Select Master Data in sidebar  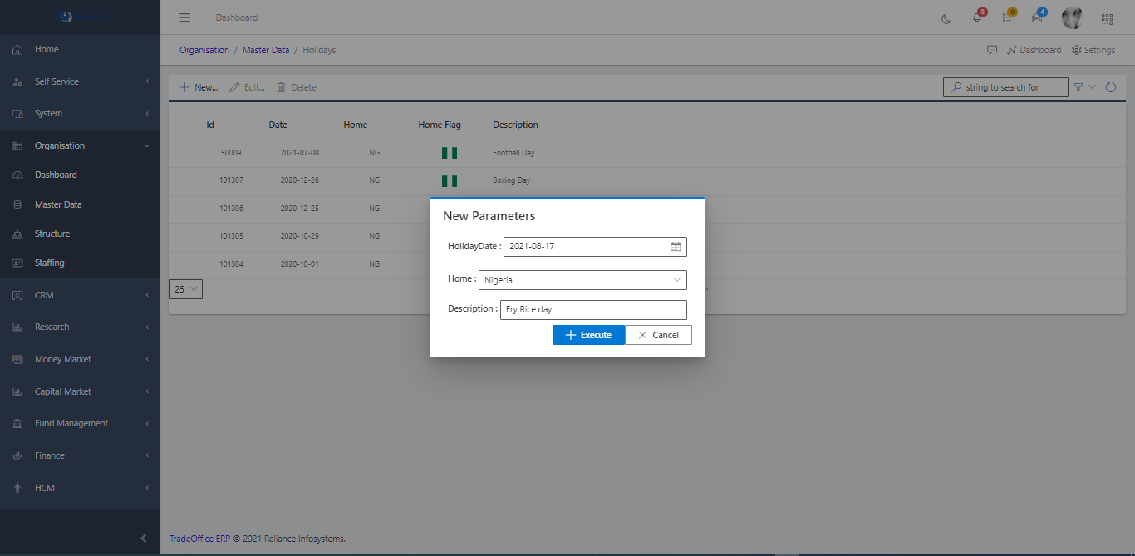[x=58, y=204]
